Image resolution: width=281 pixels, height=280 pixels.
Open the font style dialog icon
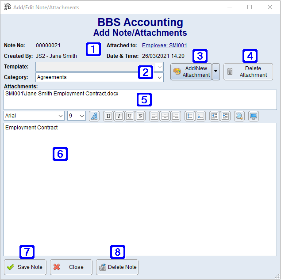tap(94, 116)
